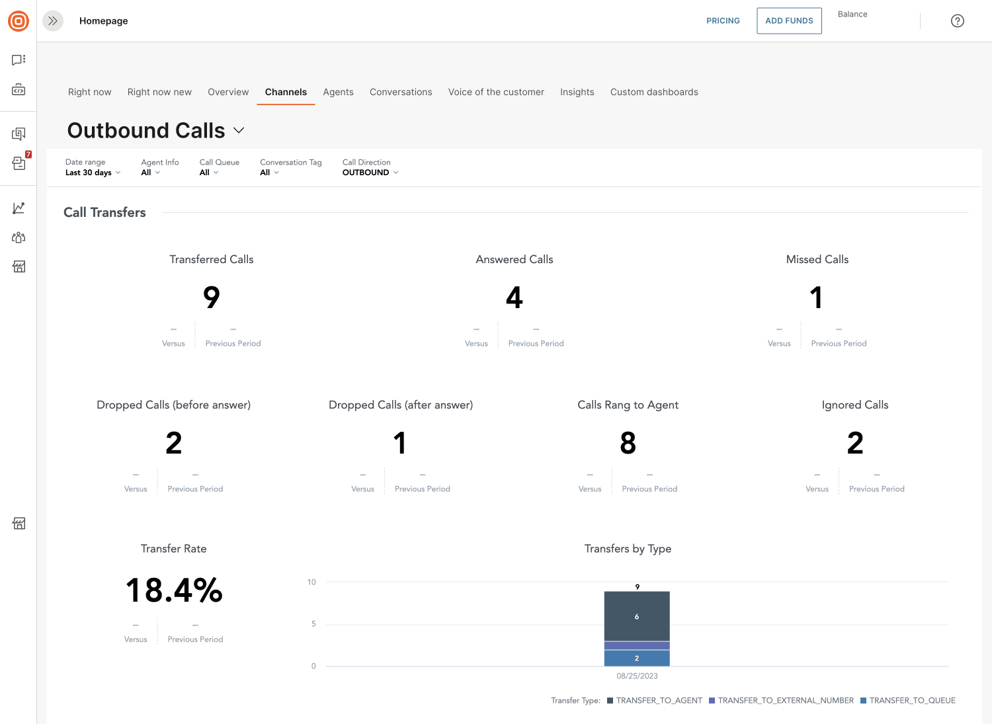992x724 pixels.
Task: Open the help question mark icon
Action: click(x=957, y=21)
